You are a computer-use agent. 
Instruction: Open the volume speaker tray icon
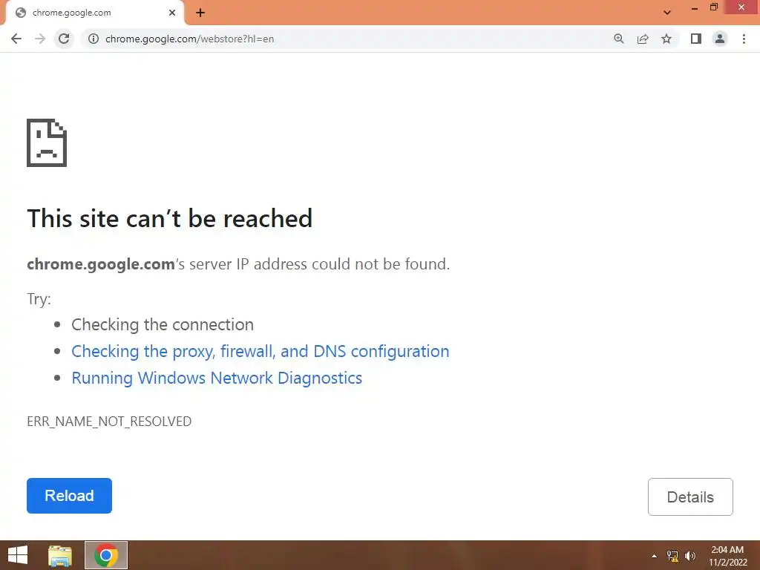point(690,556)
